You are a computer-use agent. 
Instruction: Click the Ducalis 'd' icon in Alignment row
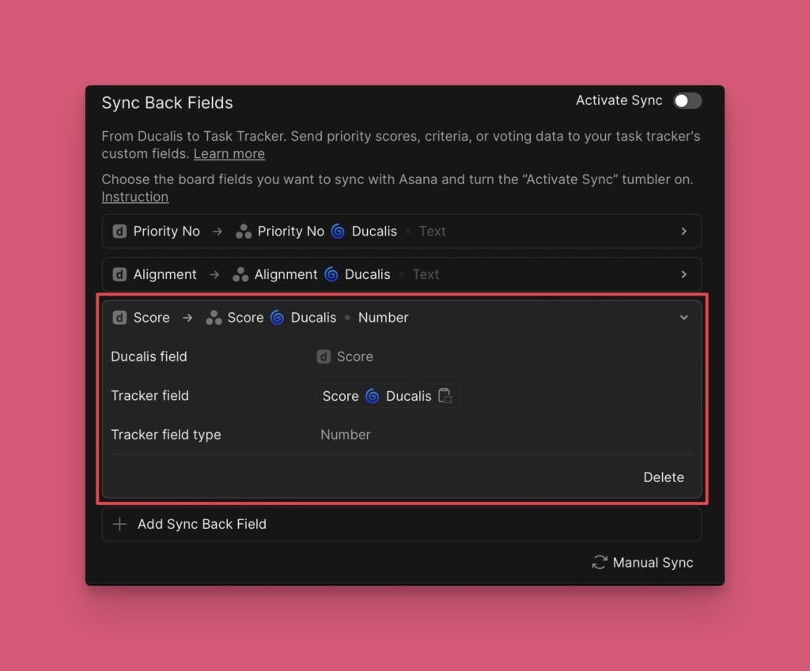tap(119, 274)
